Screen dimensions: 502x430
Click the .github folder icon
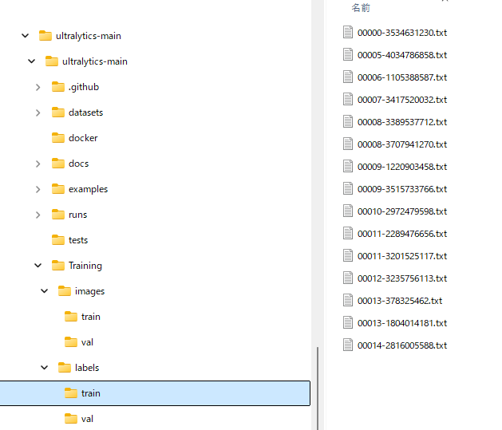[x=58, y=87]
